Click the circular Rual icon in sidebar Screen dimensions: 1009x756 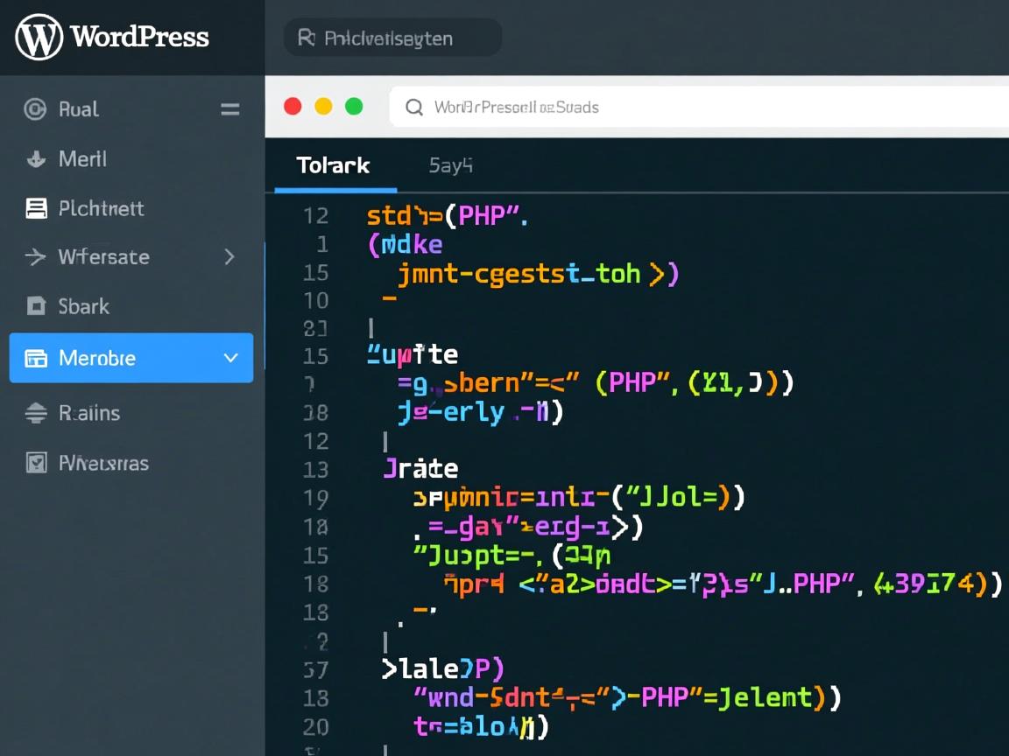point(35,109)
